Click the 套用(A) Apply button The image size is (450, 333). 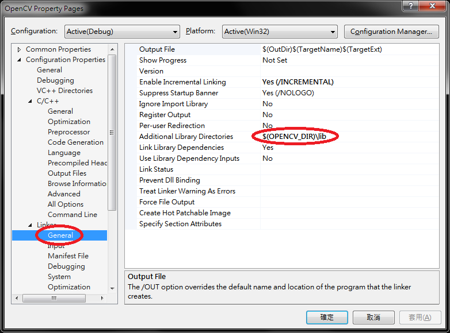420,317
